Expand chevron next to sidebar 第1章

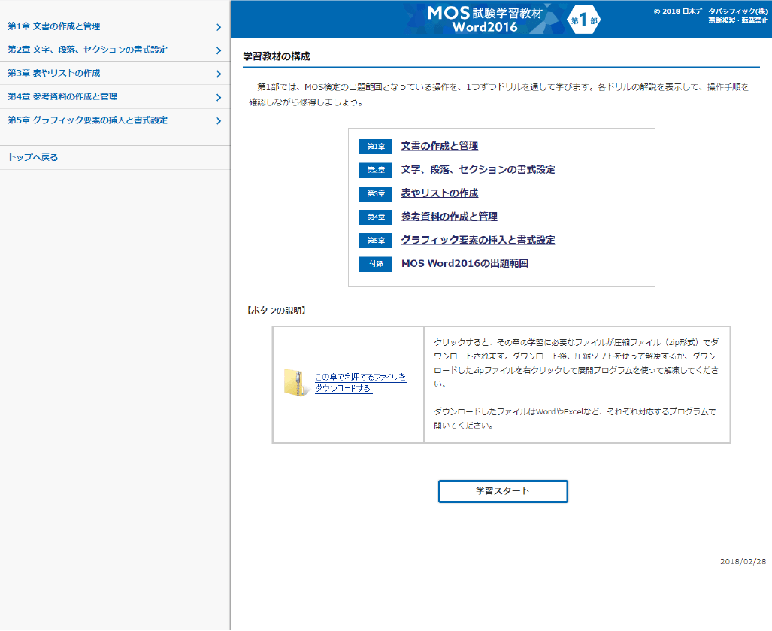219,27
